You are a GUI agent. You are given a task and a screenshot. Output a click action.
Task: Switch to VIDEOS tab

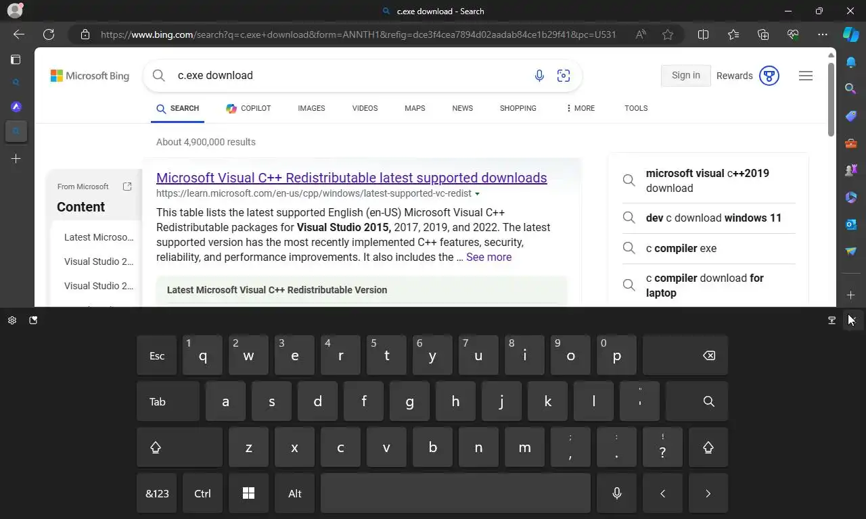365,108
